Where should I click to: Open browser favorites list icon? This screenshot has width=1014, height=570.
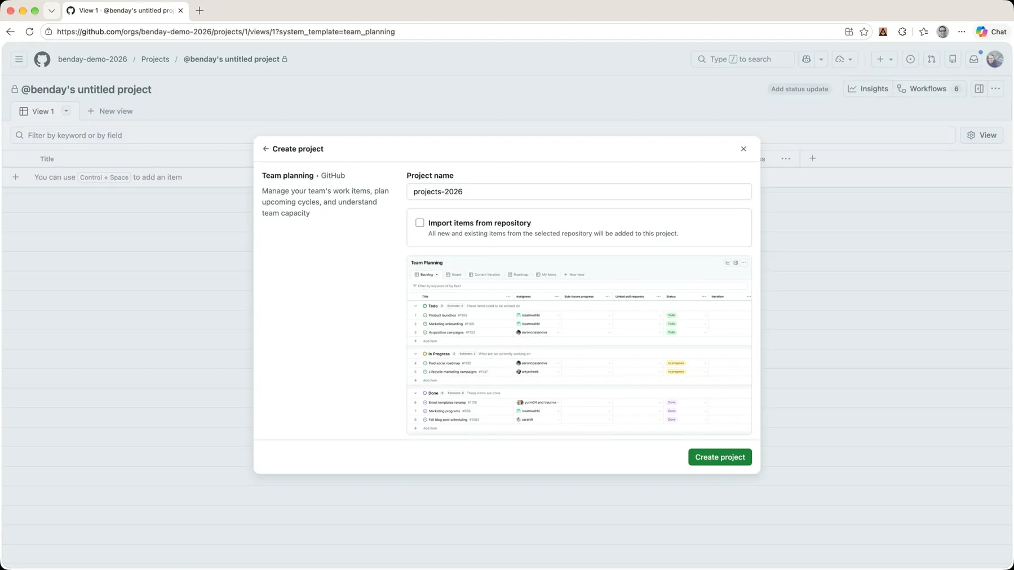[x=923, y=32]
